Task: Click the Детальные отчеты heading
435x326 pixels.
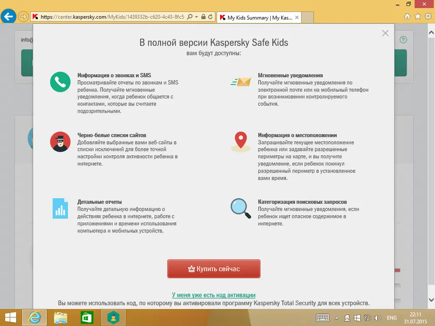Action: (99, 202)
